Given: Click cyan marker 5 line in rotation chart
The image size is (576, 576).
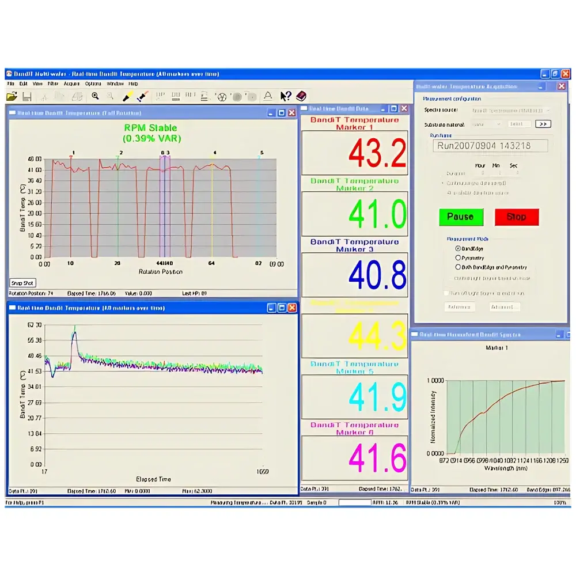Looking at the screenshot, I should pos(259,206).
